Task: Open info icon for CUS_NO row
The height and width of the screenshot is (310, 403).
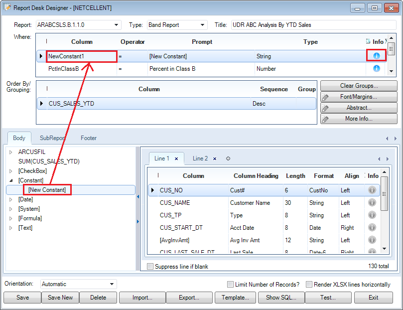Action: 372,190
